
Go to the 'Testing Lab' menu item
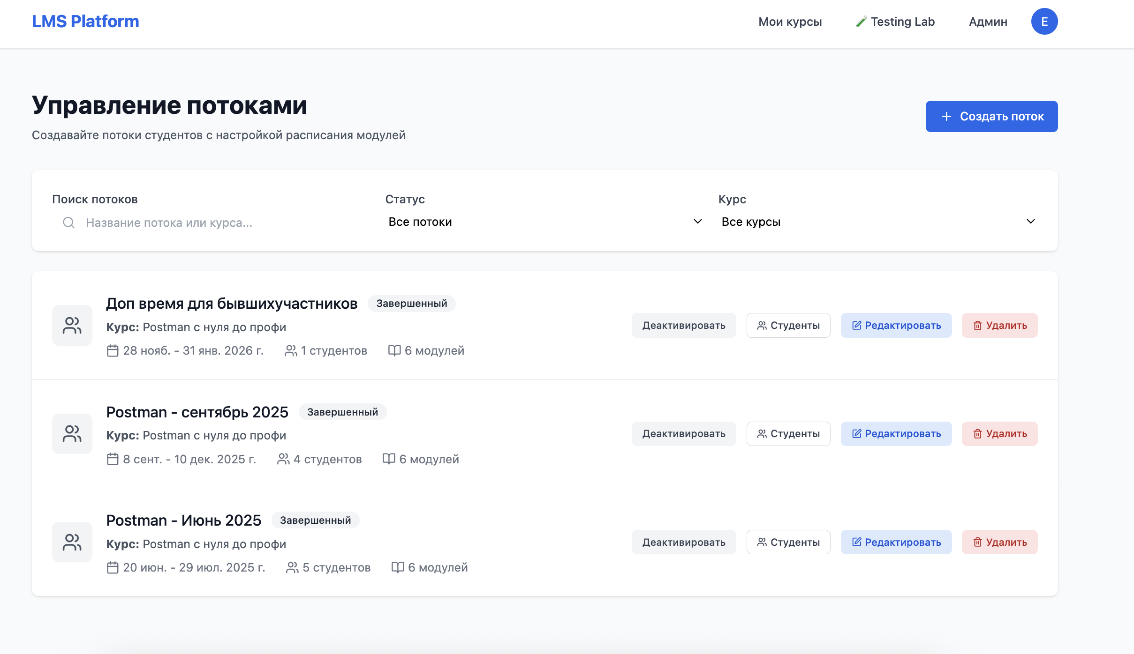coord(895,22)
